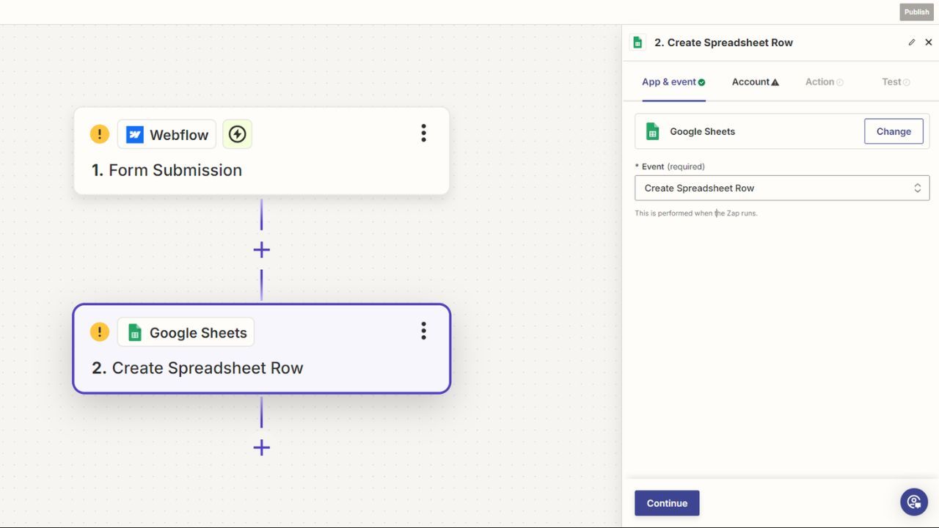Open the three-dot menu on Create Spreadsheet Row

pos(423,331)
